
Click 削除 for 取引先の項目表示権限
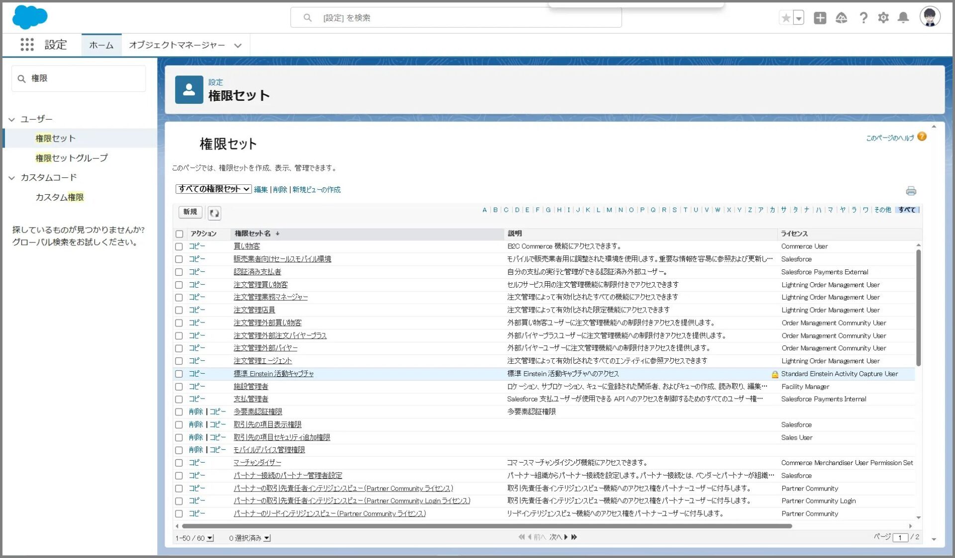(195, 425)
